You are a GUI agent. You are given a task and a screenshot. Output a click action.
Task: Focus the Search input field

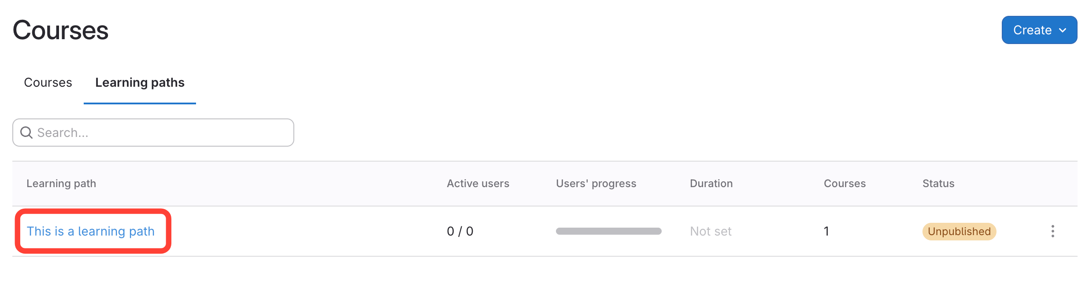coord(163,133)
